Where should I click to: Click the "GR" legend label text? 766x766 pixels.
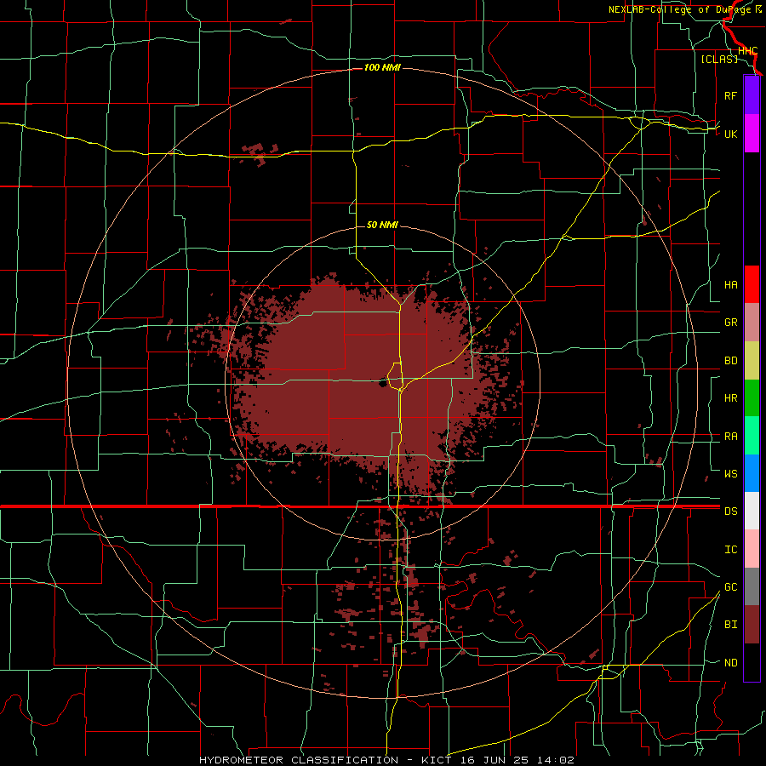click(730, 323)
